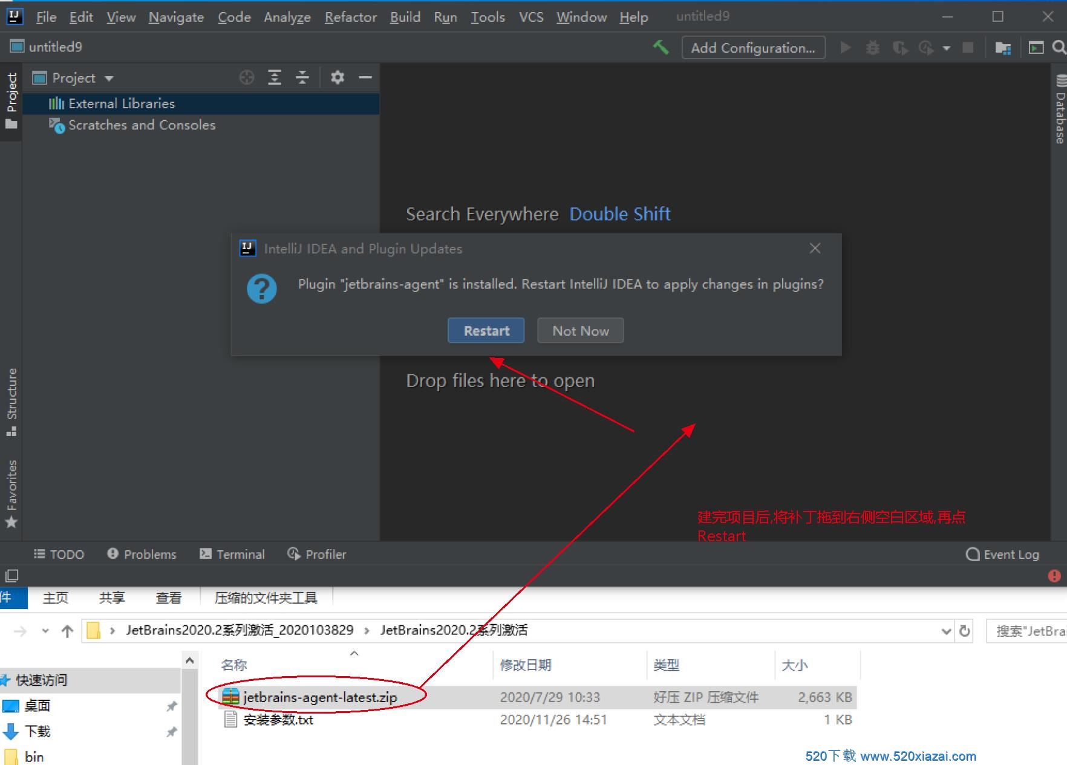Screen dimensions: 1067x765
Task: Switch to 主页 ribbon tab in Explorer
Action: click(x=55, y=598)
